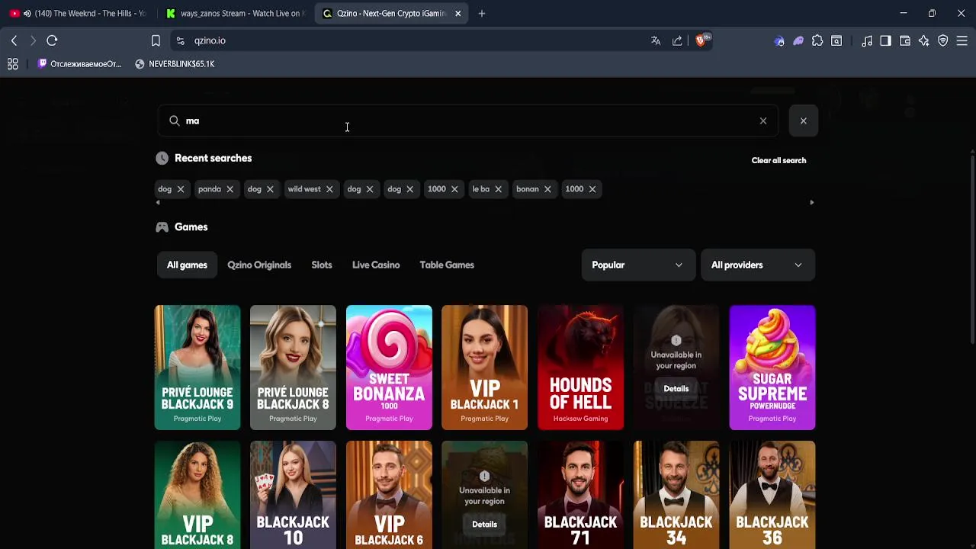This screenshot has height=549, width=976.
Task: Select the All games tab
Action: coord(187,265)
